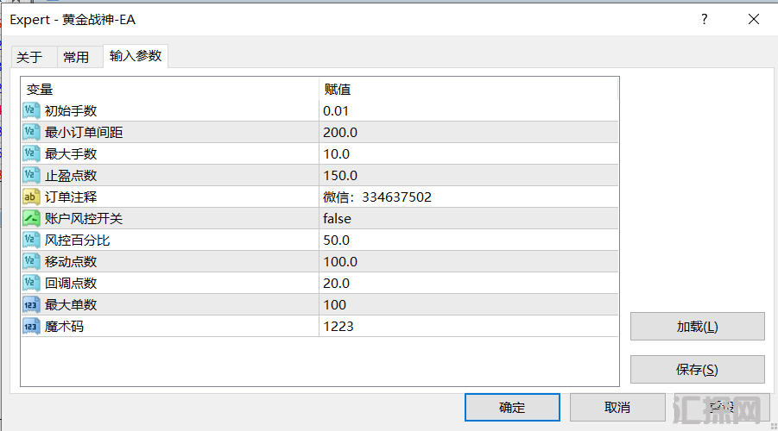The height and width of the screenshot is (431, 778).
Task: Click the 回调点数 variable name
Action: [x=71, y=284]
